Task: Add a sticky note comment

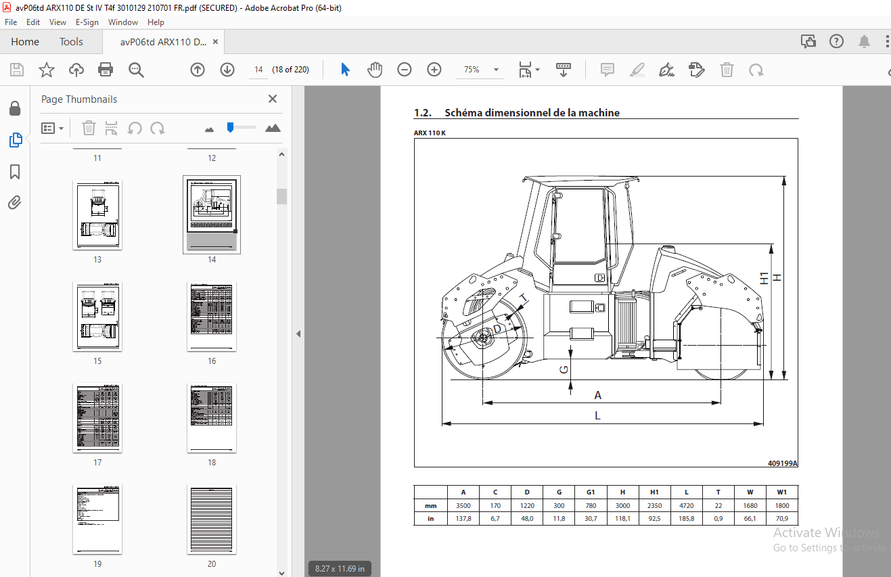Action: click(x=608, y=70)
